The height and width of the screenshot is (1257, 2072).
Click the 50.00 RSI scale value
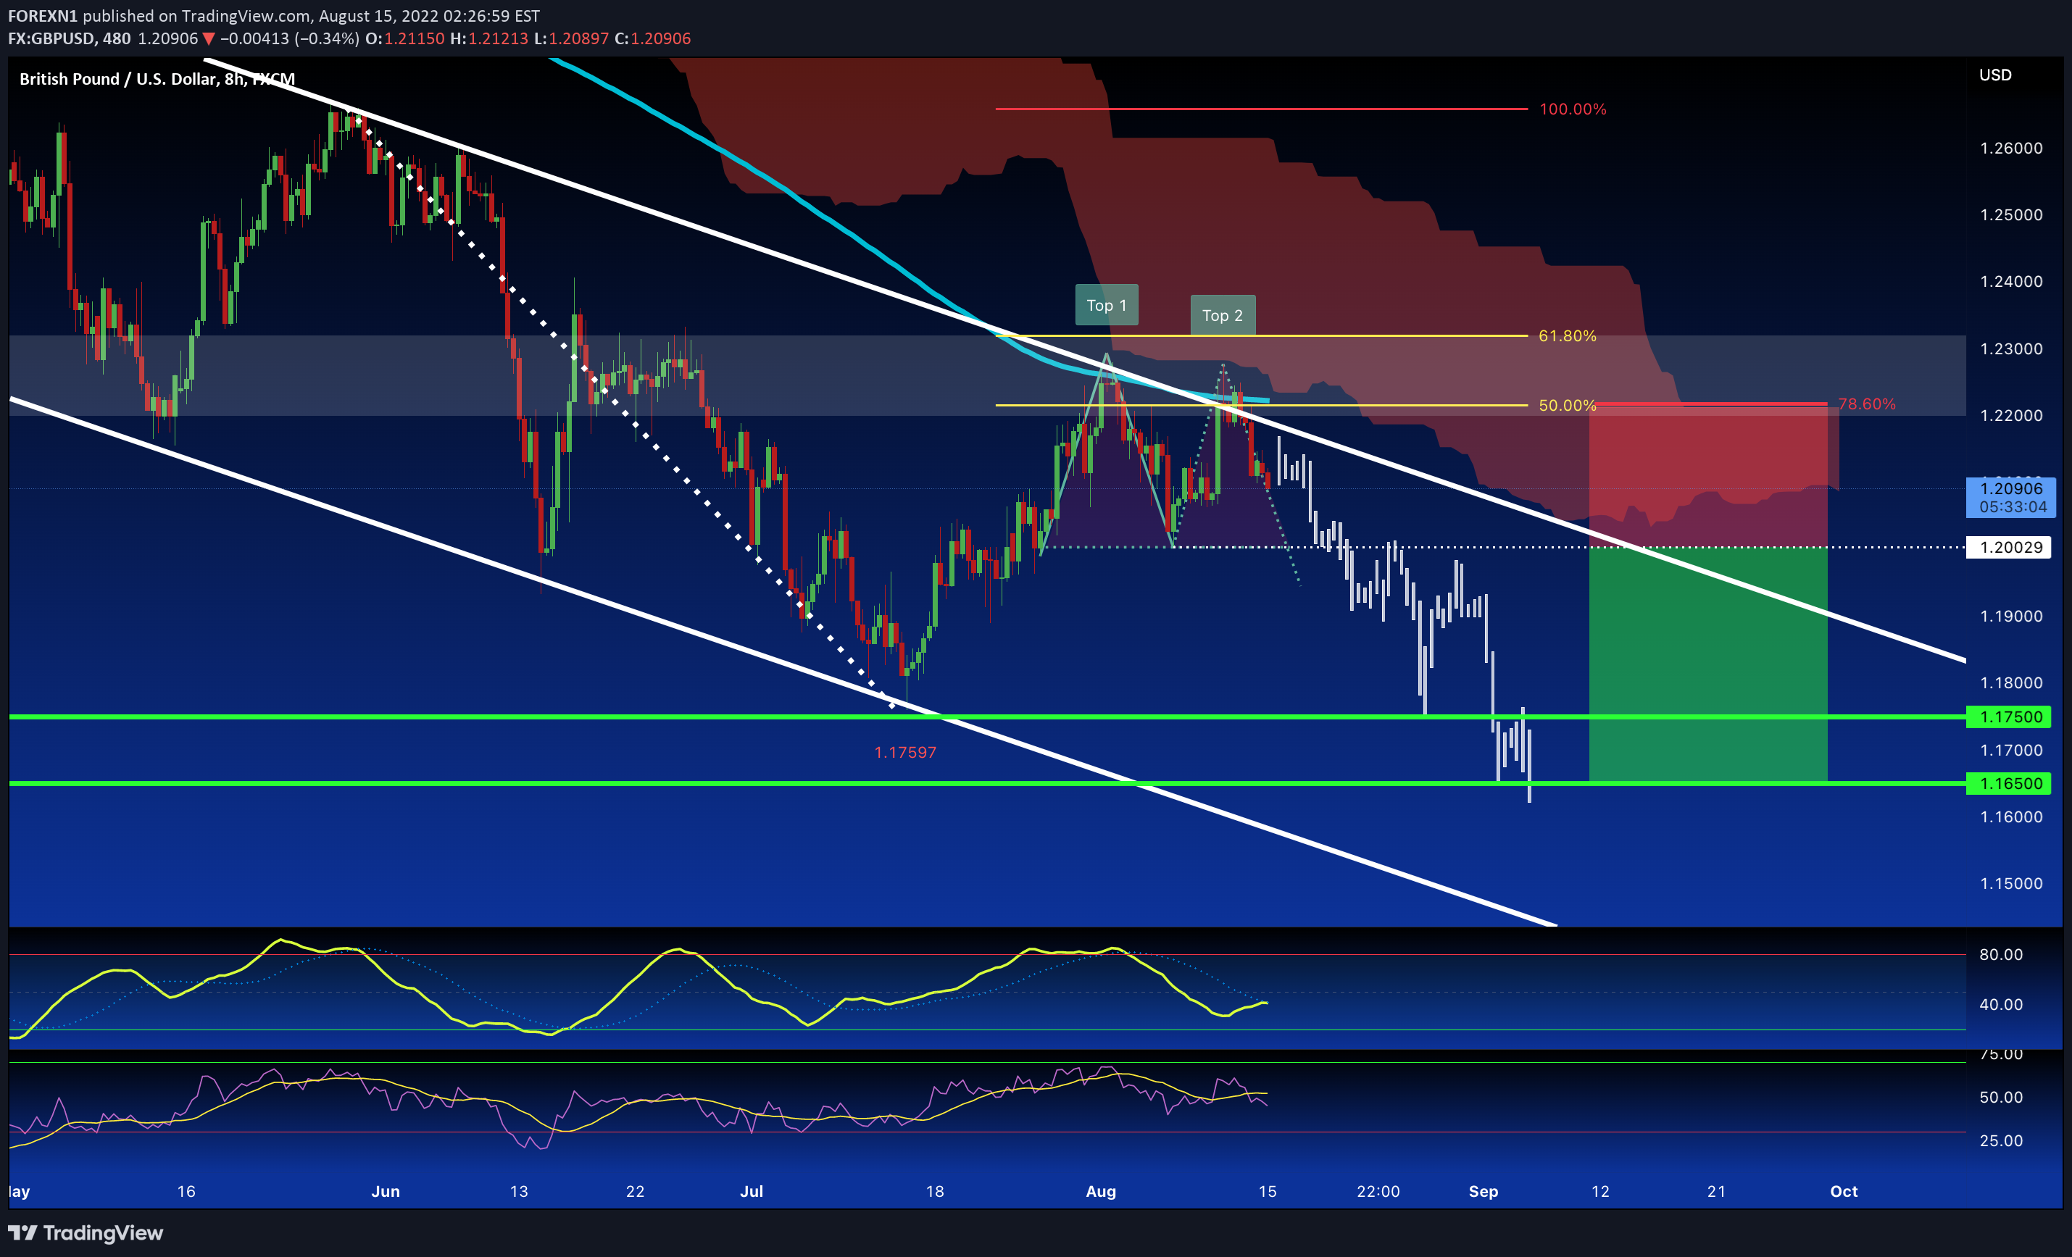tap(2000, 1097)
